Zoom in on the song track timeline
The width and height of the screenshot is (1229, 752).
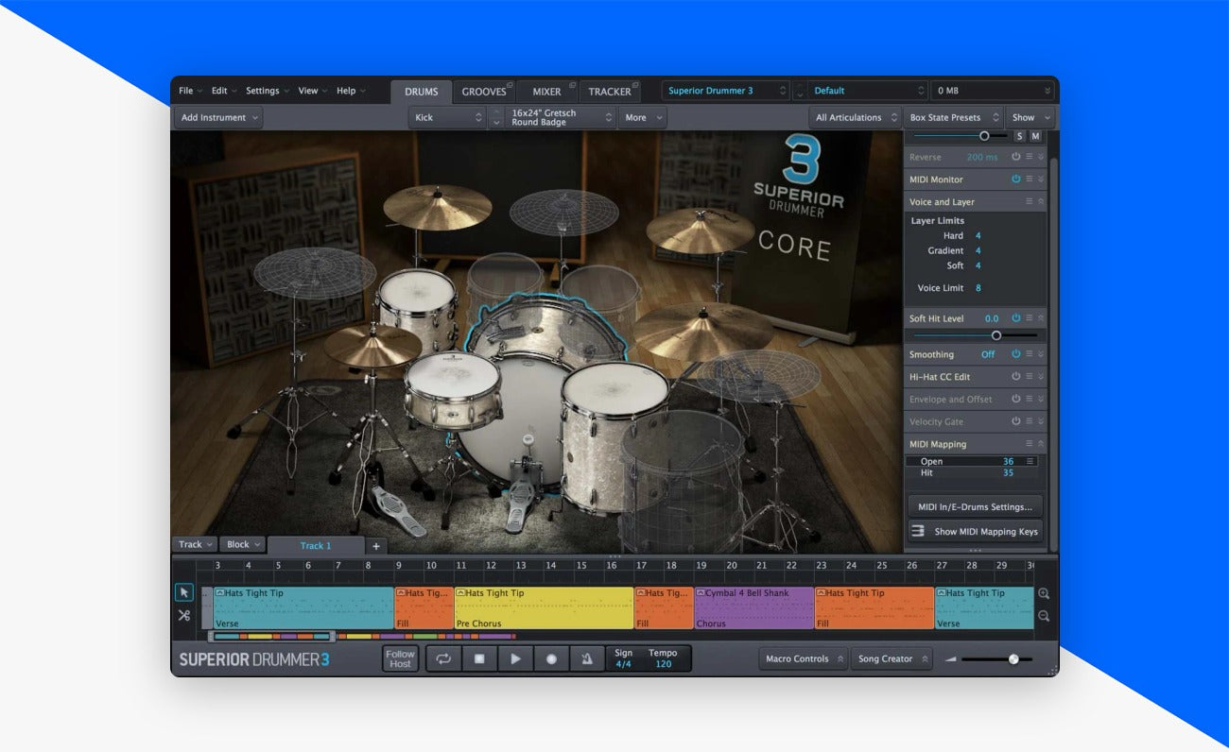pyautogui.click(x=1044, y=593)
